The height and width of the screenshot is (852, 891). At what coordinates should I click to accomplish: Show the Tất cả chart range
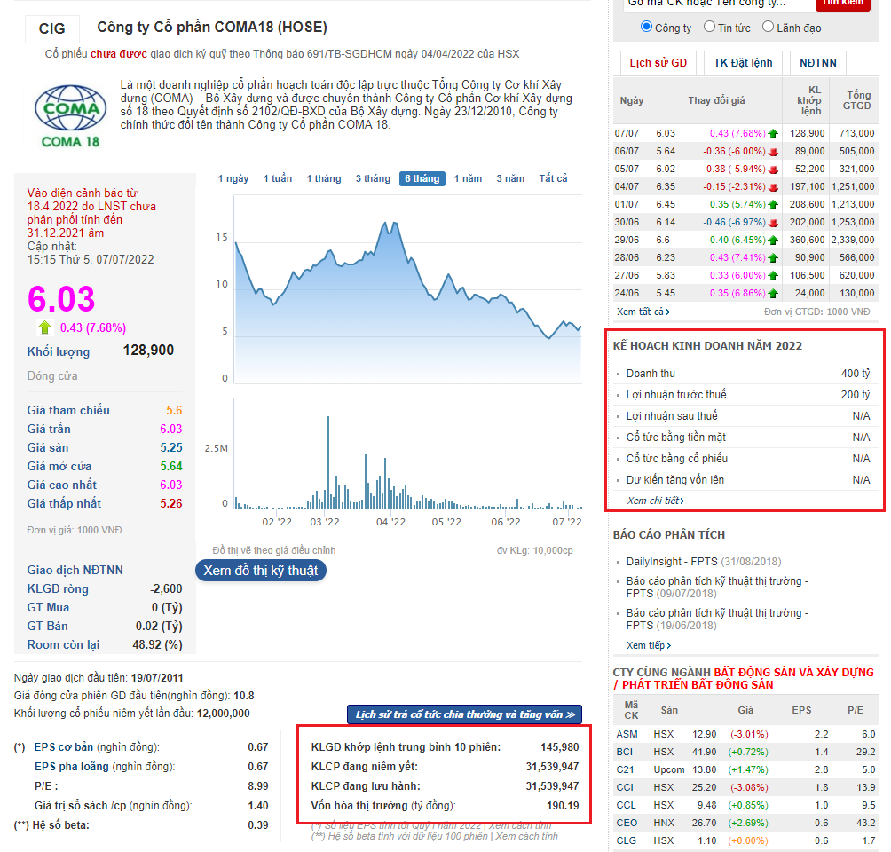[x=553, y=178]
